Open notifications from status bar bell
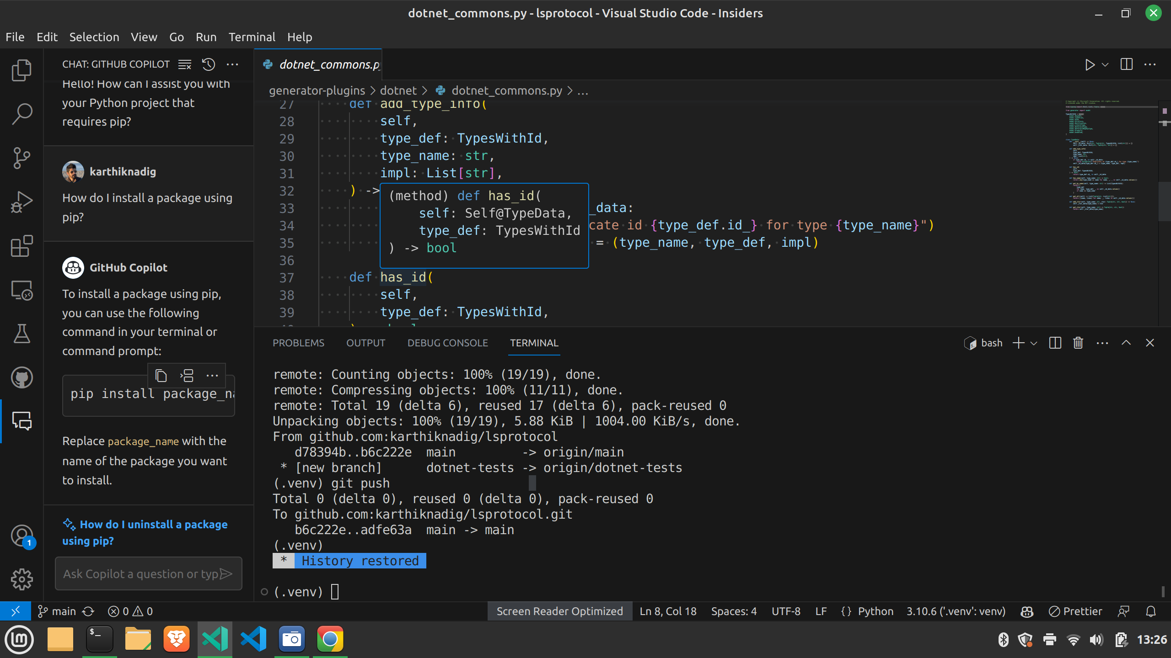This screenshot has width=1171, height=658. click(1151, 611)
